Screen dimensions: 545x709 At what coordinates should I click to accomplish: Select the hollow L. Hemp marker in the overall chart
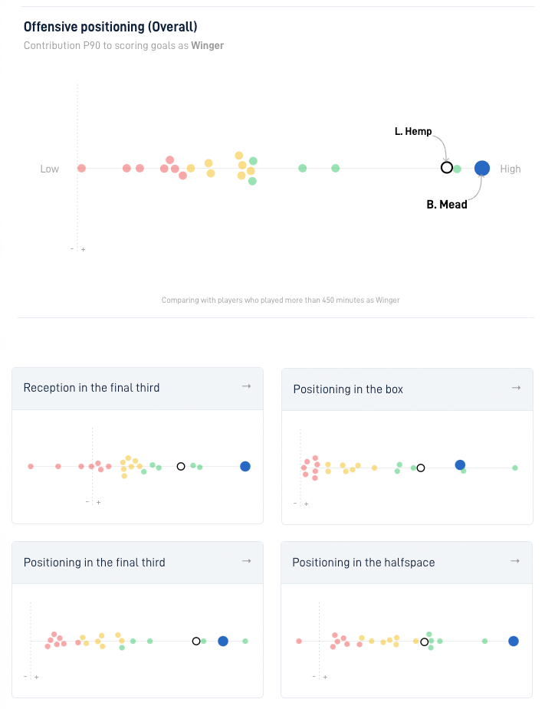tap(446, 168)
